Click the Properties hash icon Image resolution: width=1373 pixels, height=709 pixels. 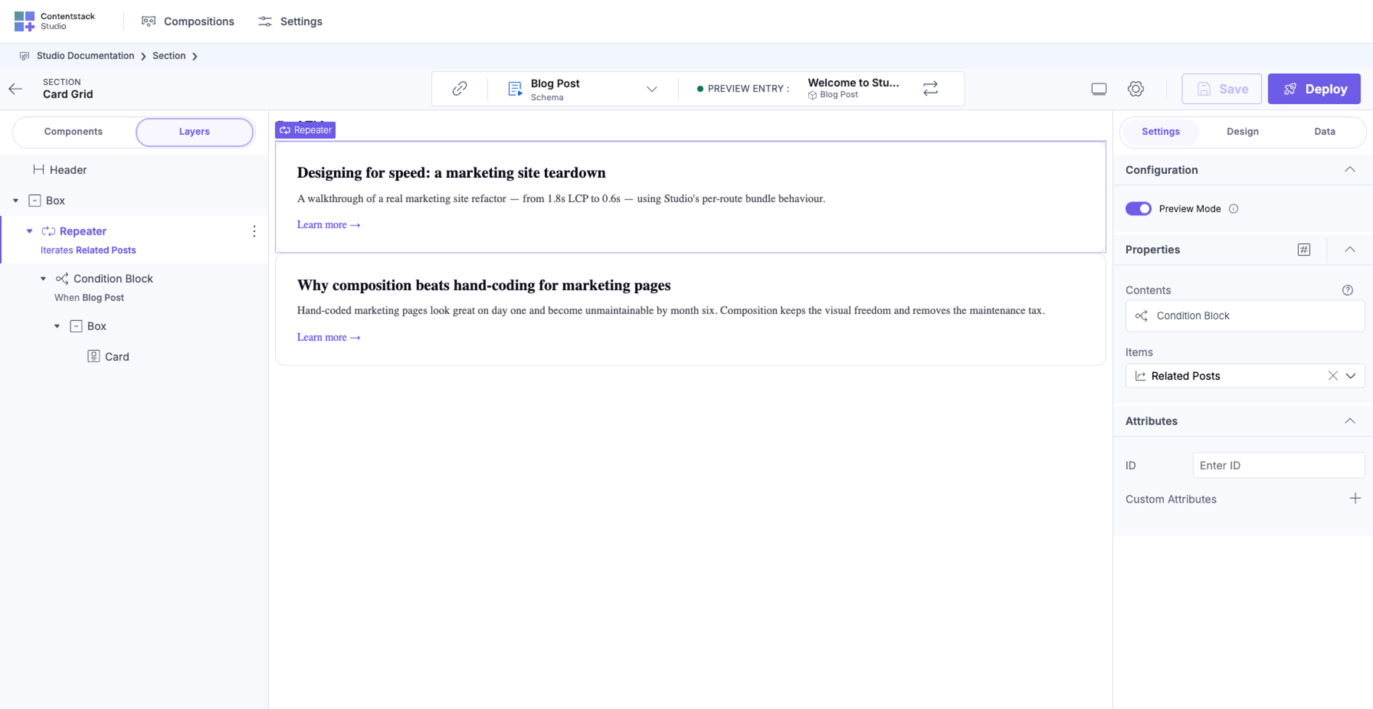click(x=1304, y=249)
